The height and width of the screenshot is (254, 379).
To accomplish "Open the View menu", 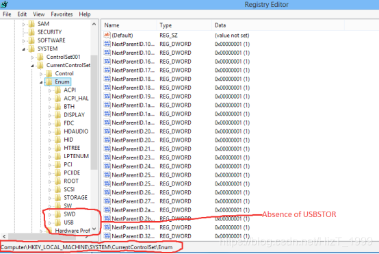I will pyautogui.click(x=39, y=14).
